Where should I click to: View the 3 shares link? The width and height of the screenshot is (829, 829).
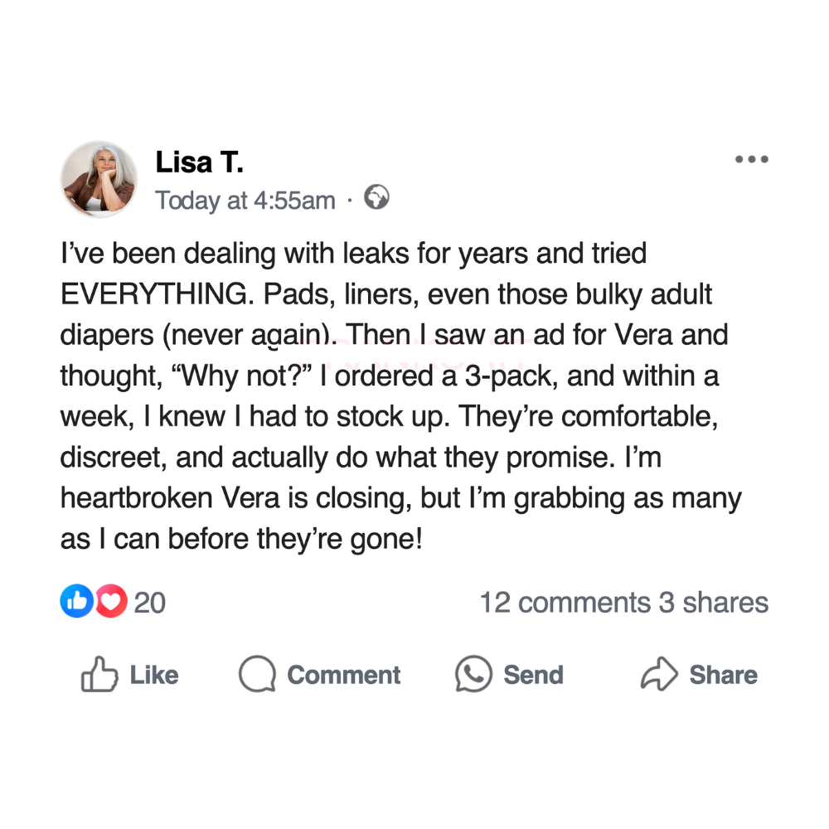714,603
